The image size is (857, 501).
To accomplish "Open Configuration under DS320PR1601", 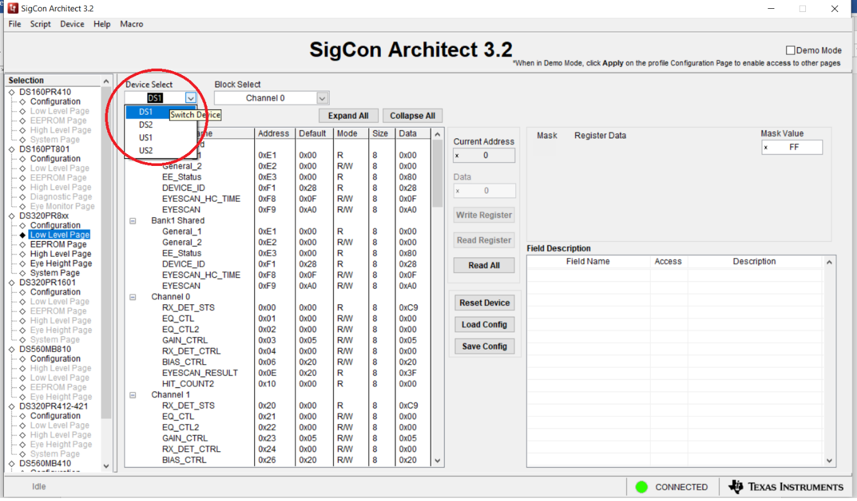I will 55,292.
